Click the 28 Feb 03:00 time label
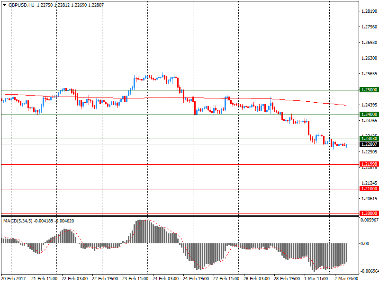The width and height of the screenshot is (379, 284). (256, 279)
